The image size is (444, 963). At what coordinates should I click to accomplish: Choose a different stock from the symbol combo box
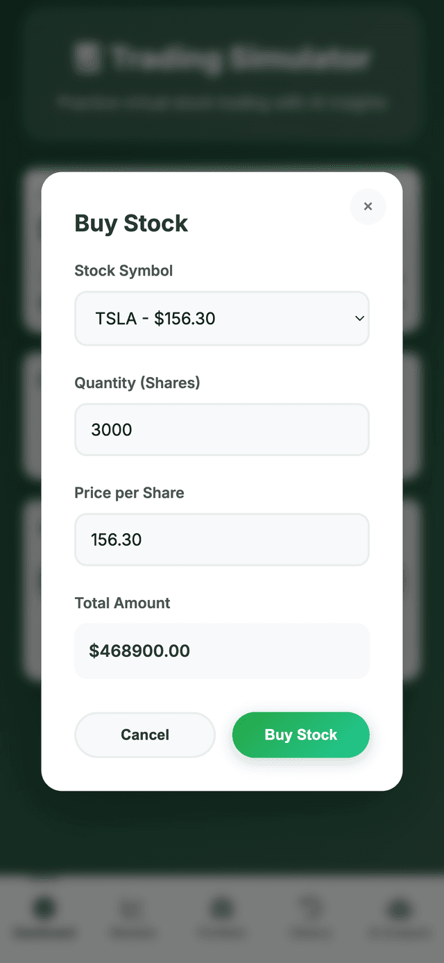tap(222, 318)
